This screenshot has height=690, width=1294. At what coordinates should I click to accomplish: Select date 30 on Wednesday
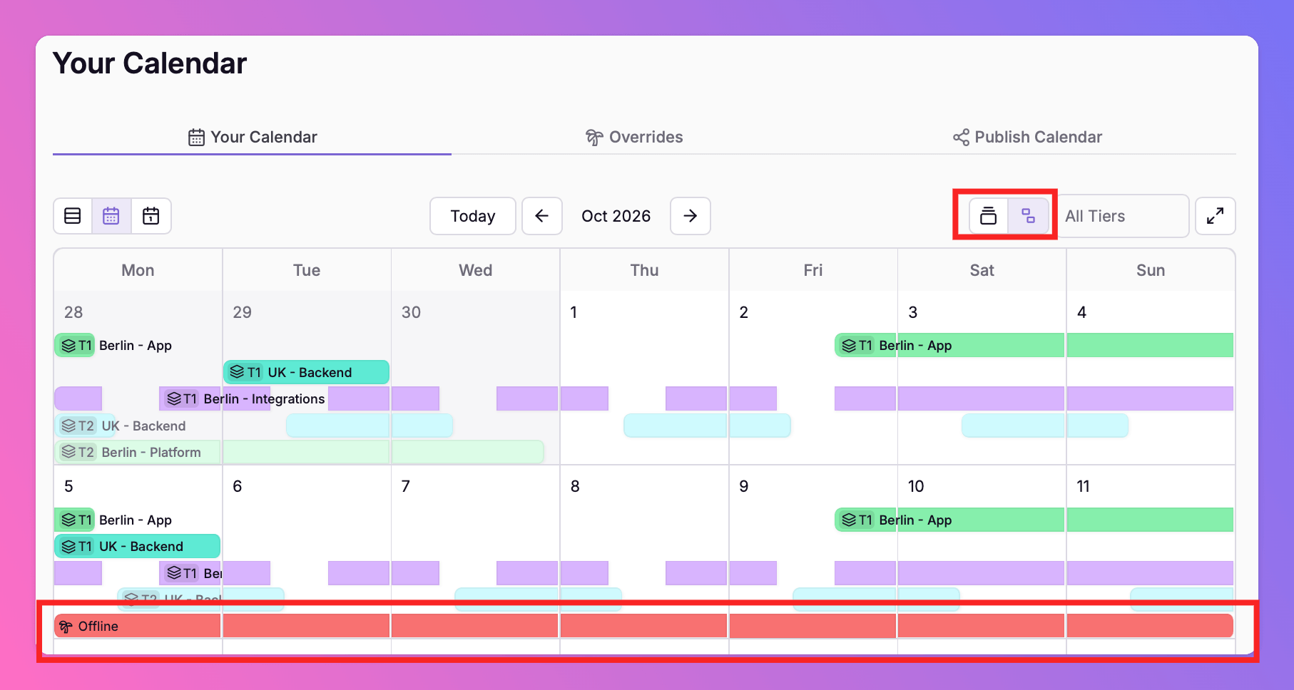point(411,312)
